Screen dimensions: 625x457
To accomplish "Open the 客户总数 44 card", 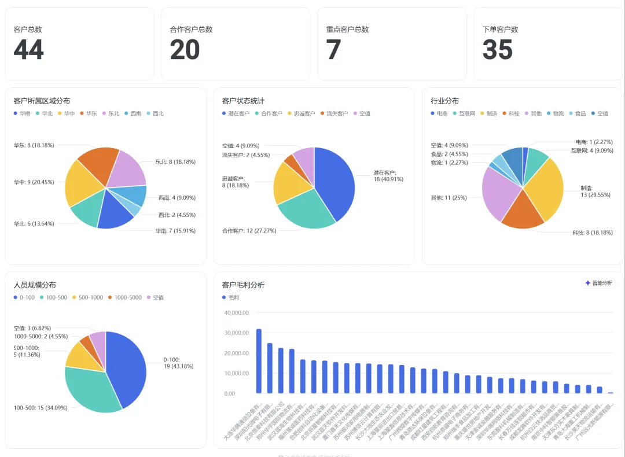I will 79,44.
